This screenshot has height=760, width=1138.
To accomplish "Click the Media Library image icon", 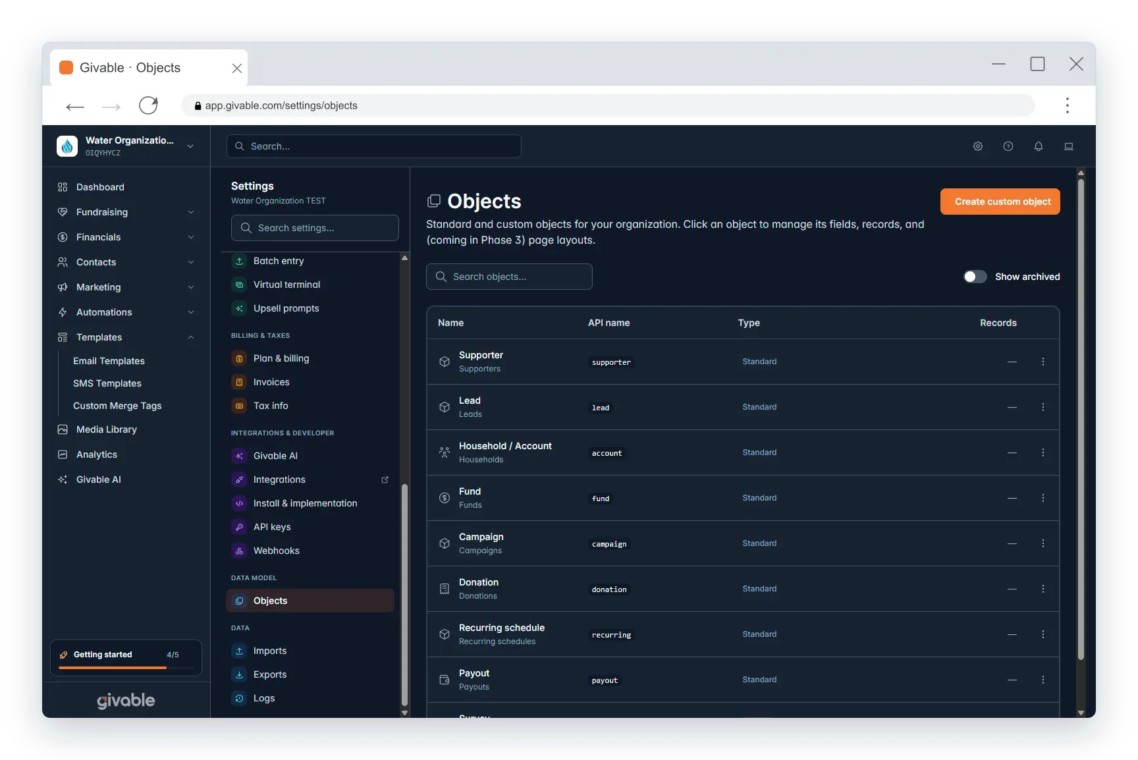I will coord(63,429).
